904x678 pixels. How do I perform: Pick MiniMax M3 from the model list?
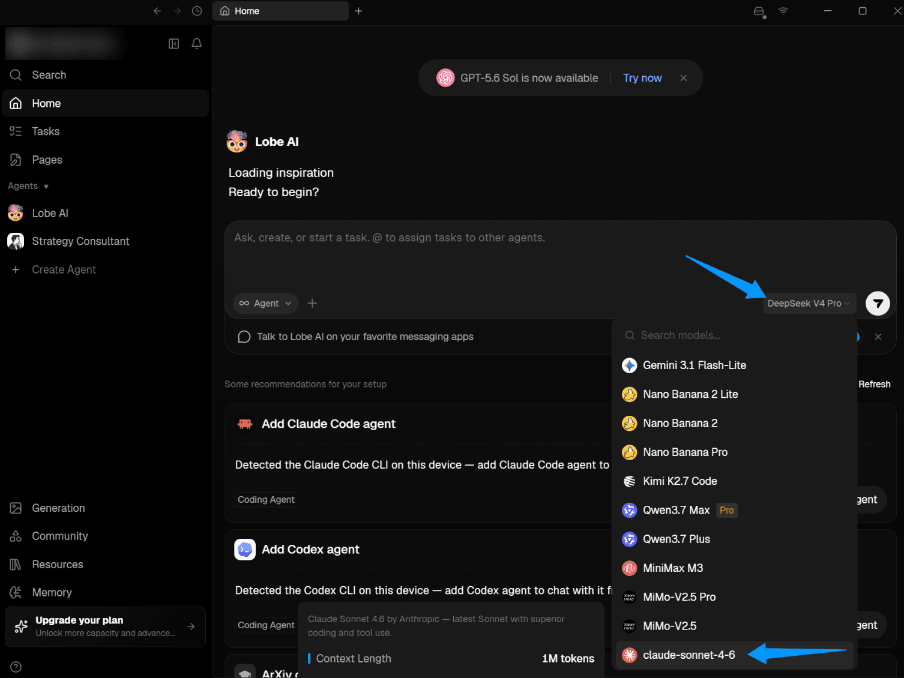(735, 568)
